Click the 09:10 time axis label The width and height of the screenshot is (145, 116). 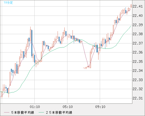coord(100,107)
